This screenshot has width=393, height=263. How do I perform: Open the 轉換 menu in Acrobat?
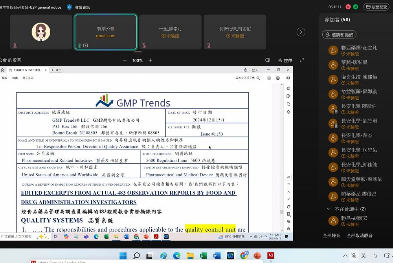click(15, 78)
